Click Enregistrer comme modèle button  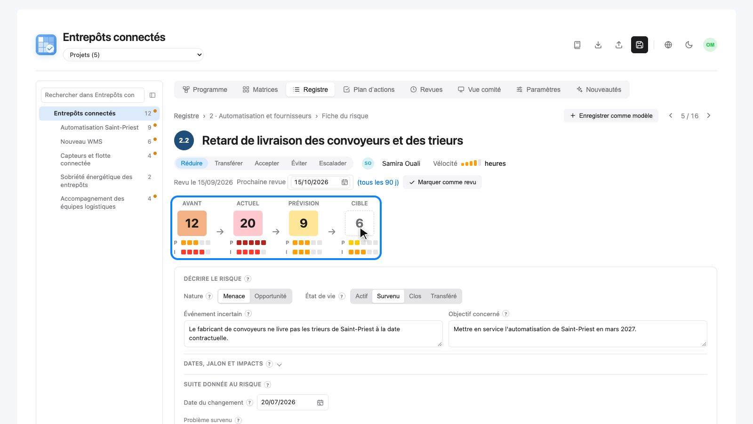pyautogui.click(x=611, y=116)
